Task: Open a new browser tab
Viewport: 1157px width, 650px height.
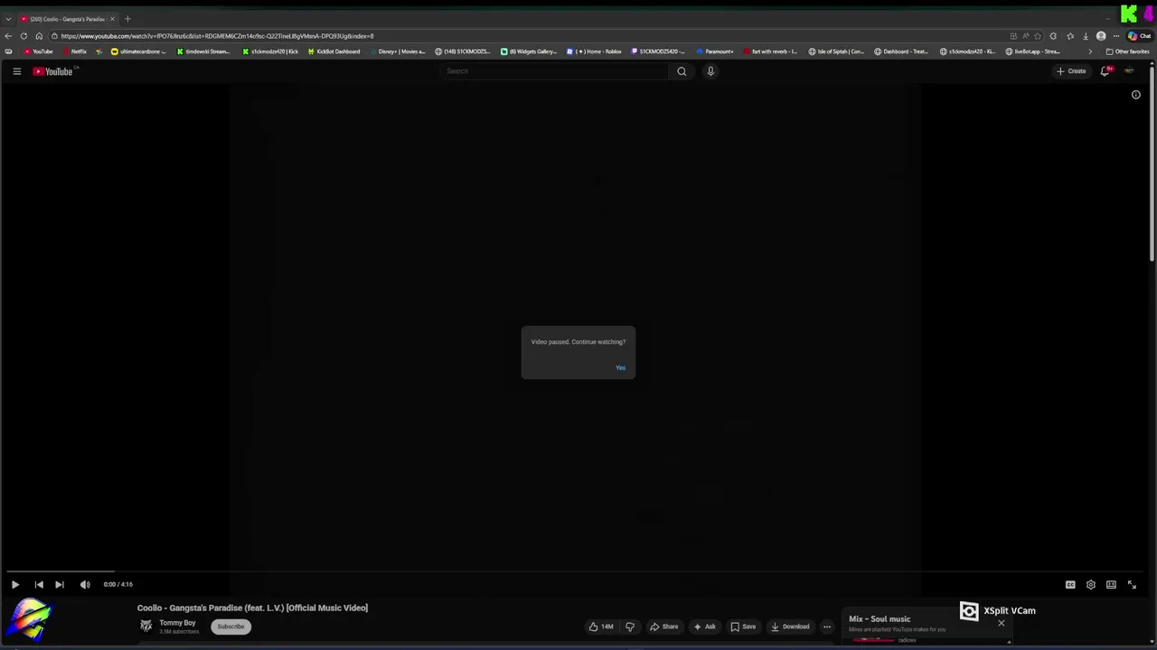Action: click(127, 19)
